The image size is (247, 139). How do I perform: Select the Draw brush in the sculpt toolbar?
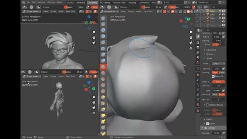click(x=103, y=18)
